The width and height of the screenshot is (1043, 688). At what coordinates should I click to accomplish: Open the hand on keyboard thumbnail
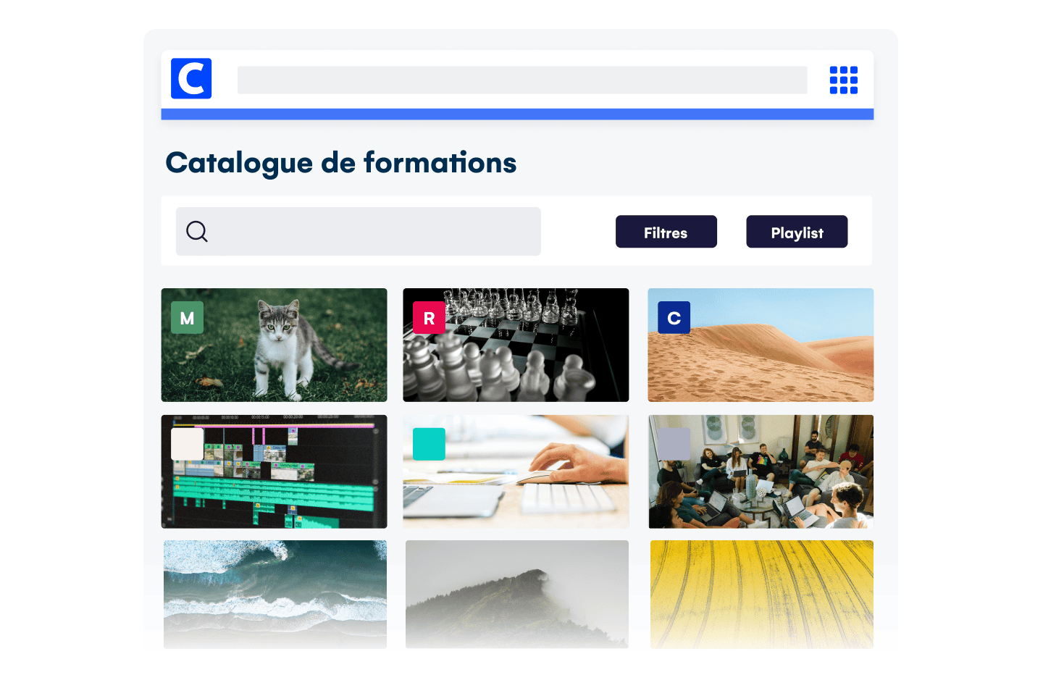coord(516,471)
